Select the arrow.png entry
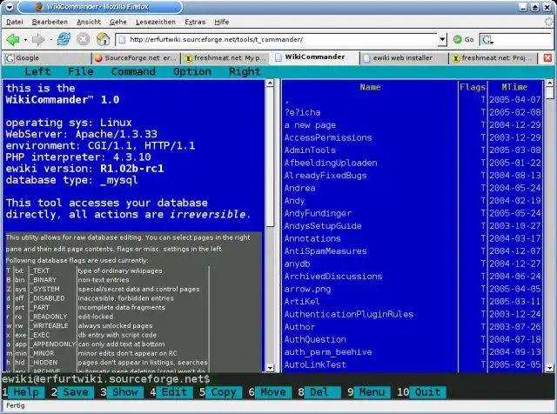The width and height of the screenshot is (557, 414). pyautogui.click(x=307, y=290)
